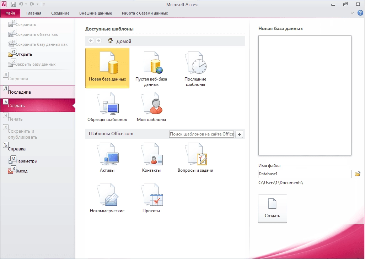Go forward with the right navigation arrow
Viewport: 365px width, 259px height.
click(98, 41)
